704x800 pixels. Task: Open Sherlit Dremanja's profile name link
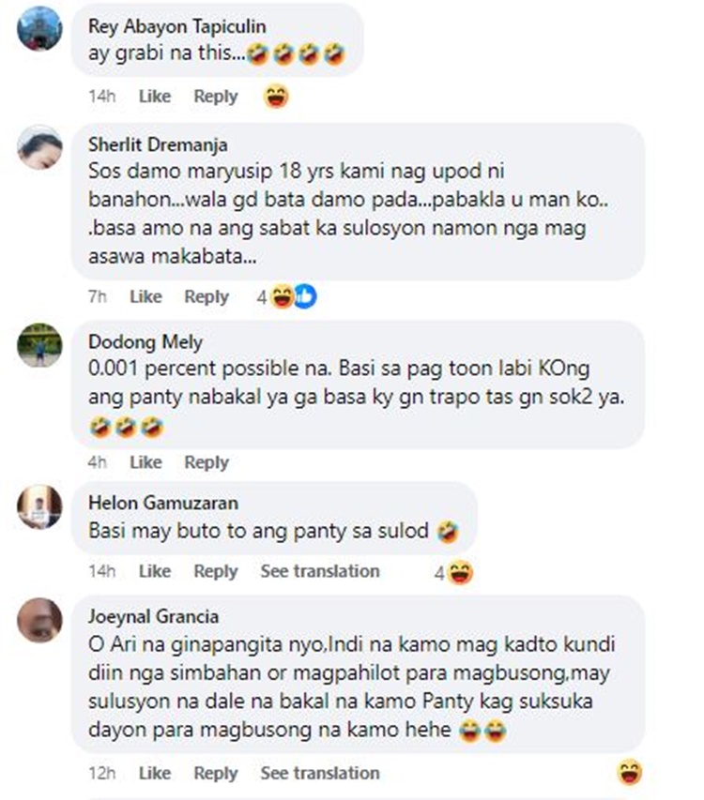click(158, 144)
